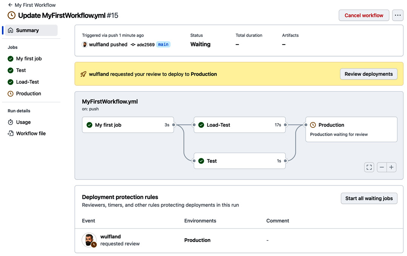Open commit ade2569 link

pos(146,44)
